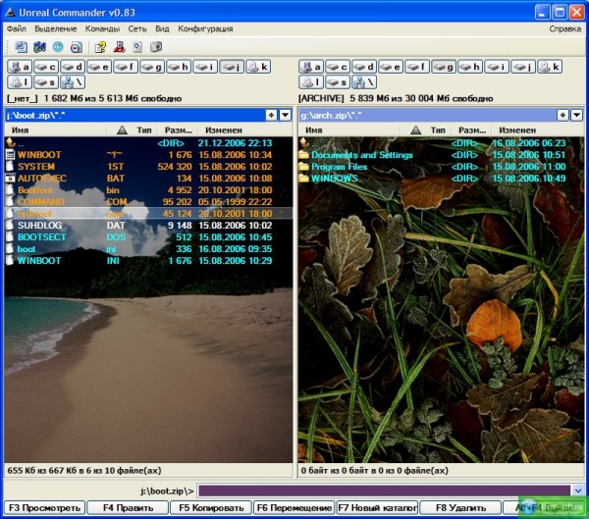Open network drive button in left drive bar
This screenshot has height=519, width=589.
coord(73,81)
